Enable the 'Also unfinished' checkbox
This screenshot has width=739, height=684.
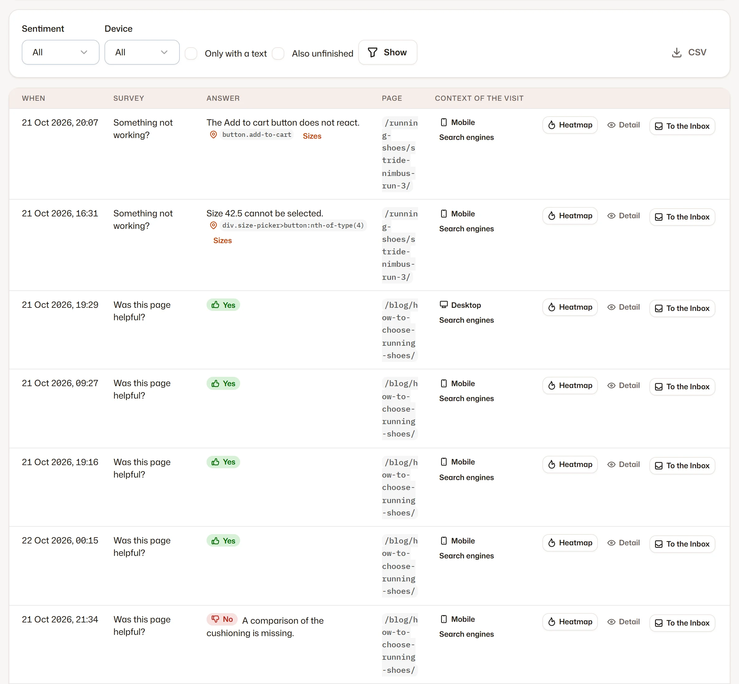(x=278, y=53)
